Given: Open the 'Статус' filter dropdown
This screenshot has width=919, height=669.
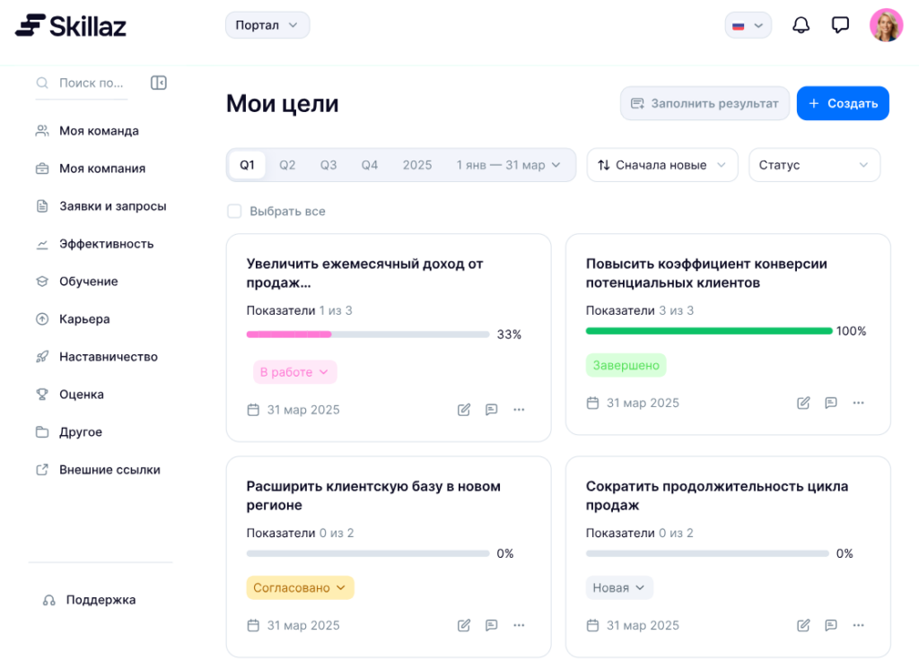Looking at the screenshot, I should [814, 165].
